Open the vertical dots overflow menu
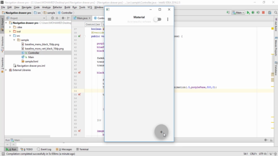 [168, 19]
